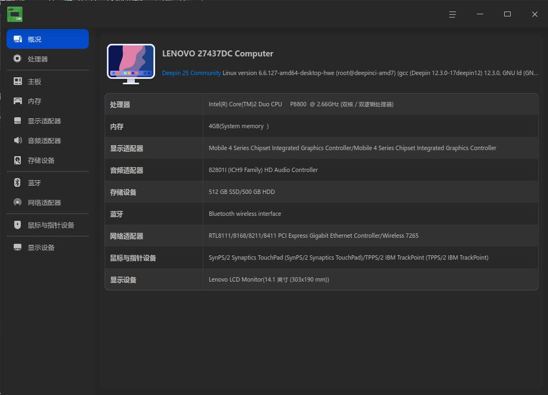Click the 音频适配器 speaker icon
The height and width of the screenshot is (395, 548).
point(18,140)
